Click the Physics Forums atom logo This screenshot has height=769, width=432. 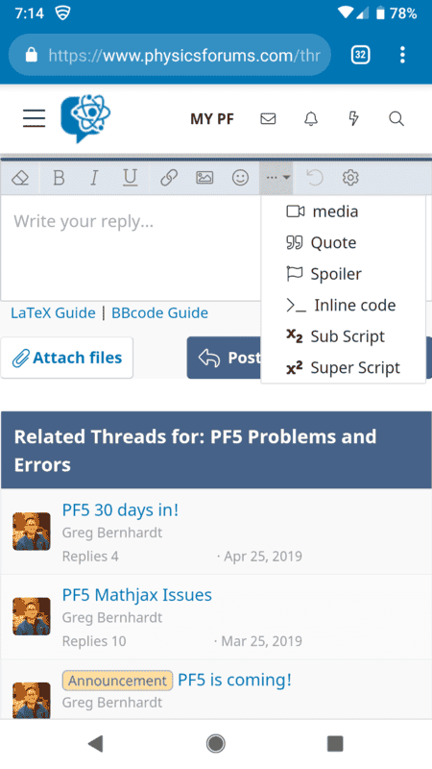[x=85, y=118]
